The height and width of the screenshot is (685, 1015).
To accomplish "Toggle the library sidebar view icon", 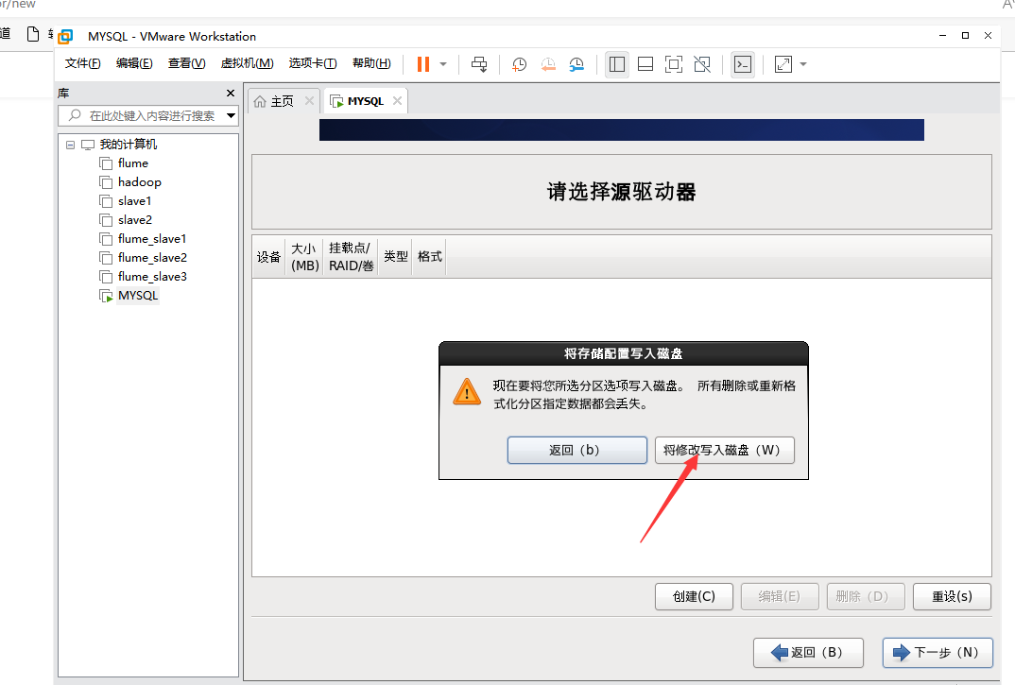I will [x=617, y=64].
